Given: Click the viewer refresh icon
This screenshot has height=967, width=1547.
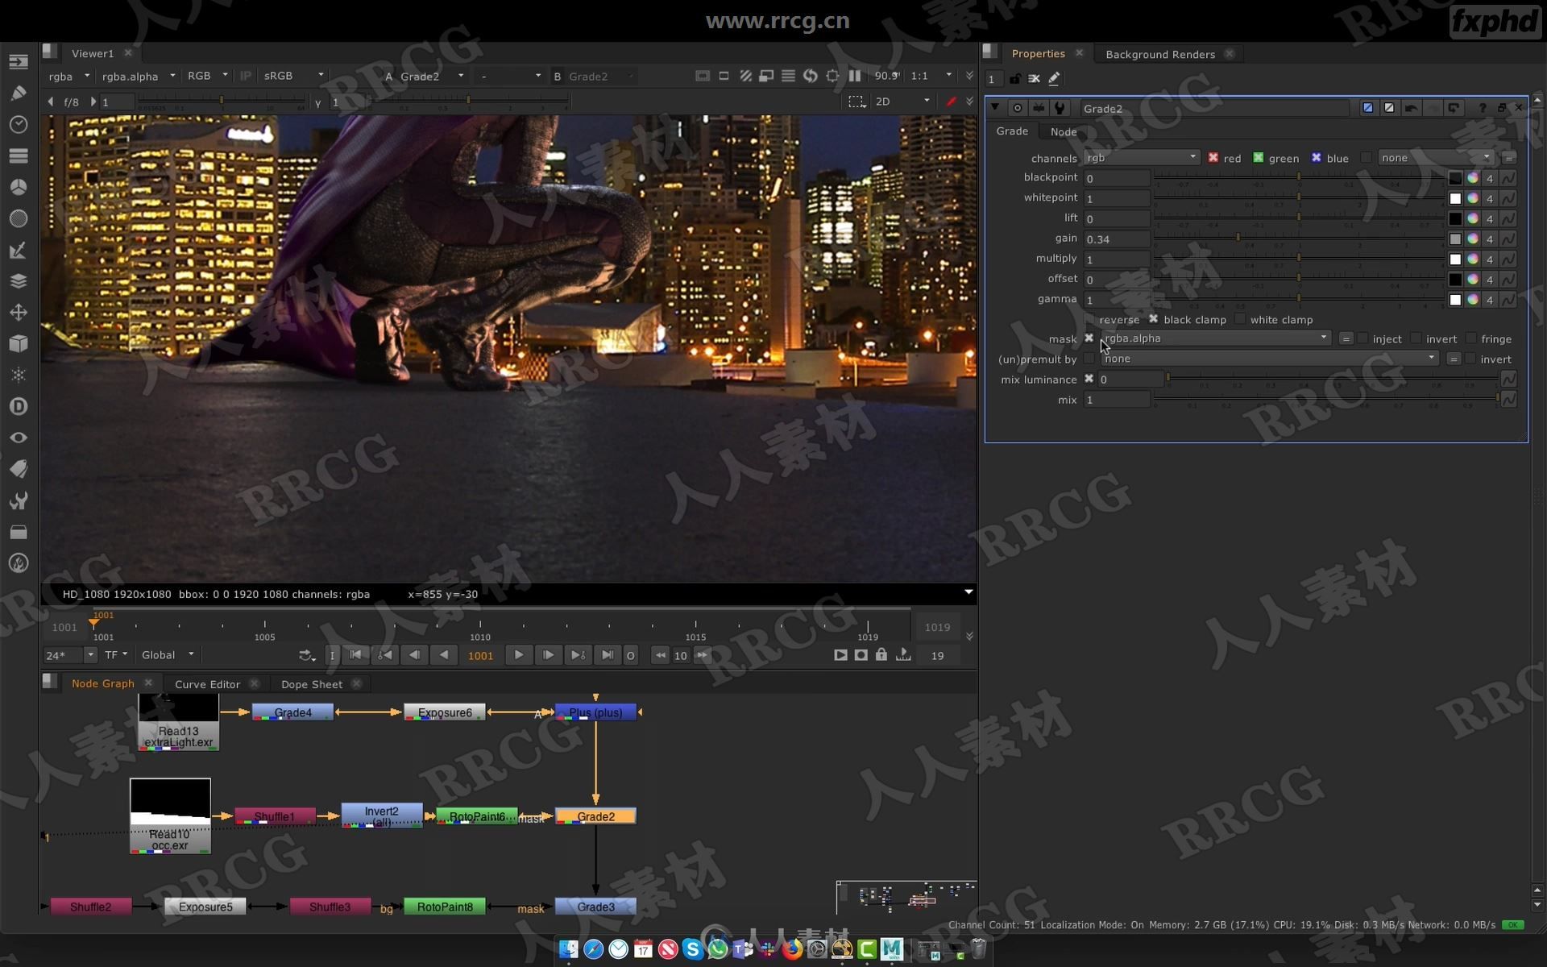Looking at the screenshot, I should (x=811, y=76).
